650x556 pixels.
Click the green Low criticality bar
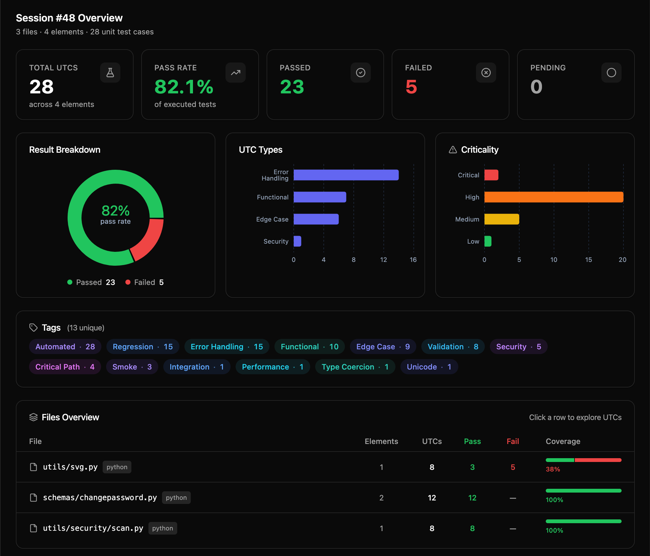point(488,241)
